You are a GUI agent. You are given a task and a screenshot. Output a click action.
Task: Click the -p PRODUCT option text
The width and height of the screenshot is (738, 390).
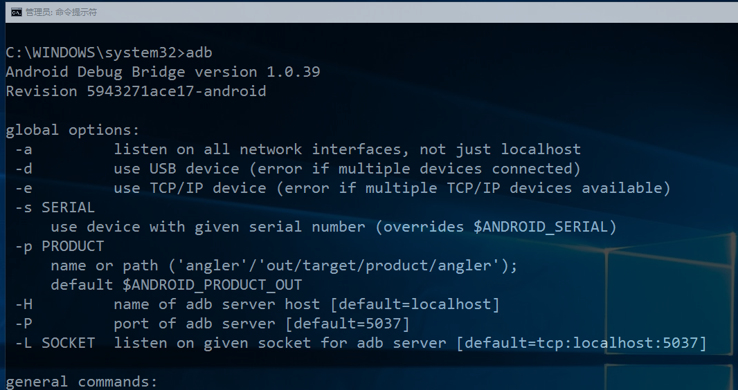click(x=60, y=246)
